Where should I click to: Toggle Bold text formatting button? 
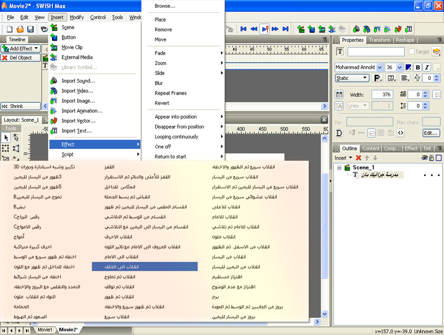tap(417, 68)
